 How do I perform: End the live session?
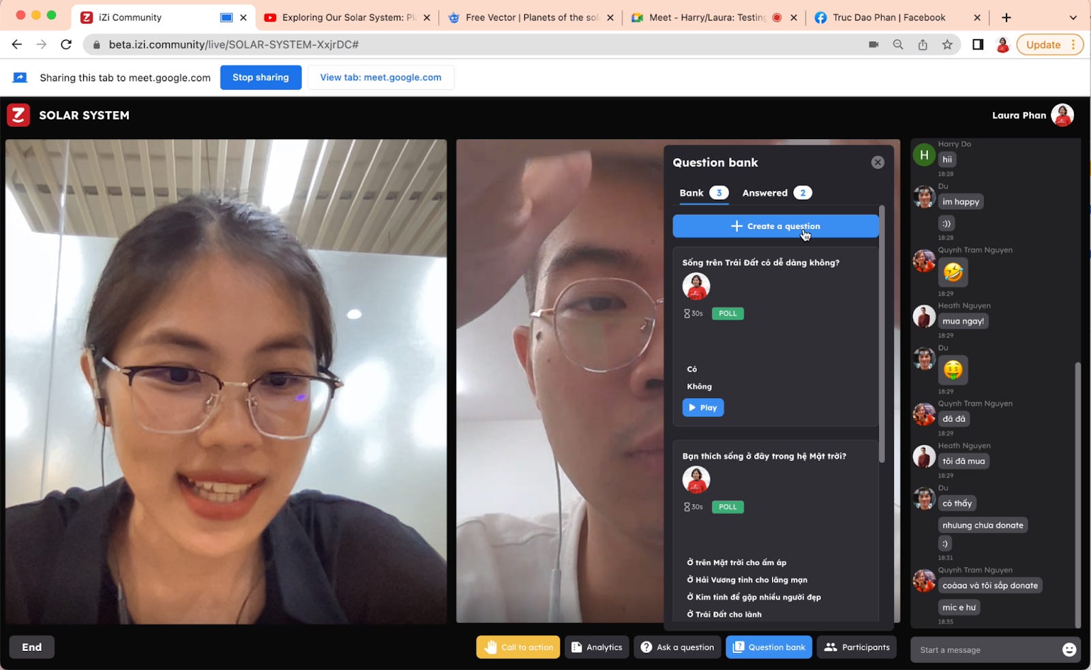coord(31,648)
